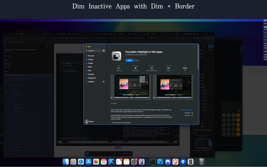Open the first Focusdim screenshot preview

pos(131,87)
